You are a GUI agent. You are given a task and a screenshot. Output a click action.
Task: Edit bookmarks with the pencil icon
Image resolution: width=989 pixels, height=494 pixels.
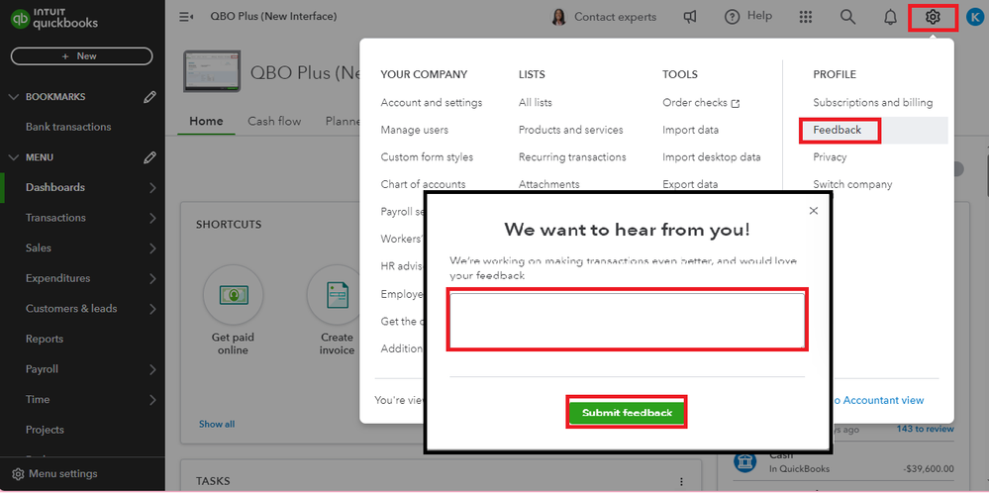[149, 97]
